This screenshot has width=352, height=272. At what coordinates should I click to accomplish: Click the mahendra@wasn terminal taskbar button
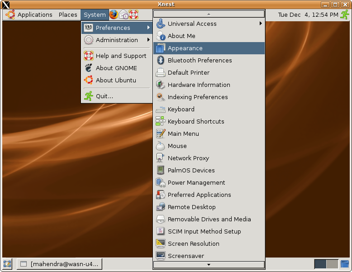pos(59,264)
